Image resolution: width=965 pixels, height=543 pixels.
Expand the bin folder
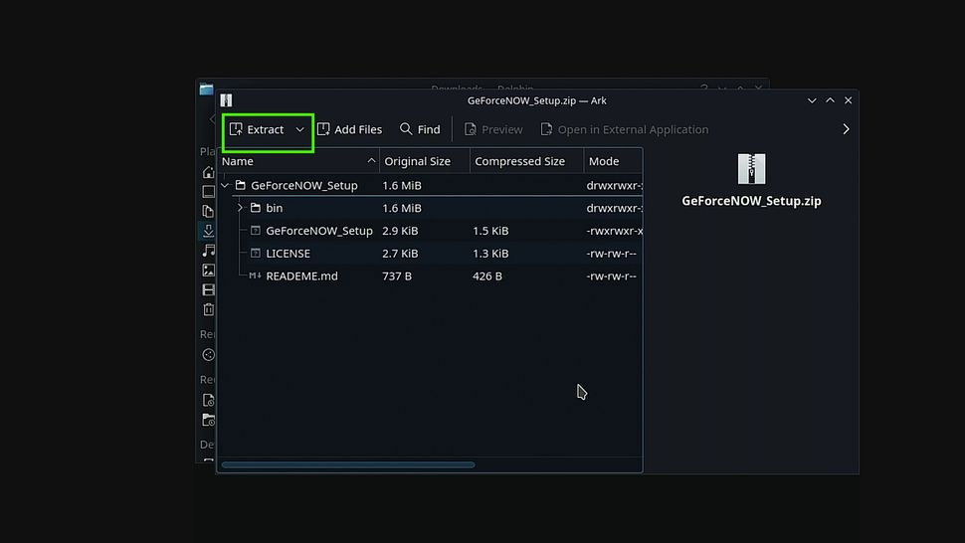coord(240,208)
